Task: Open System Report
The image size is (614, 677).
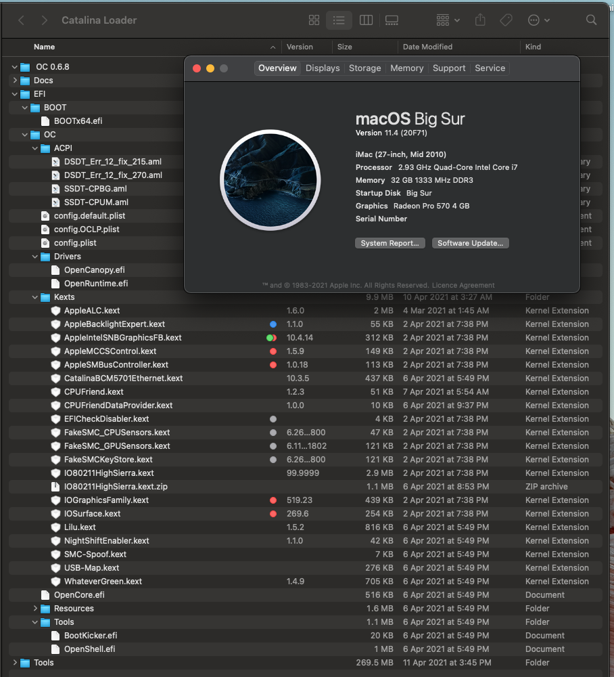Action: [389, 243]
